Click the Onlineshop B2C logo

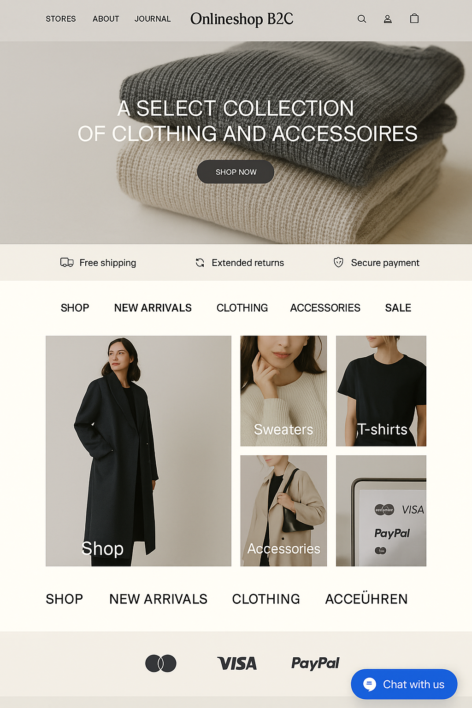242,19
